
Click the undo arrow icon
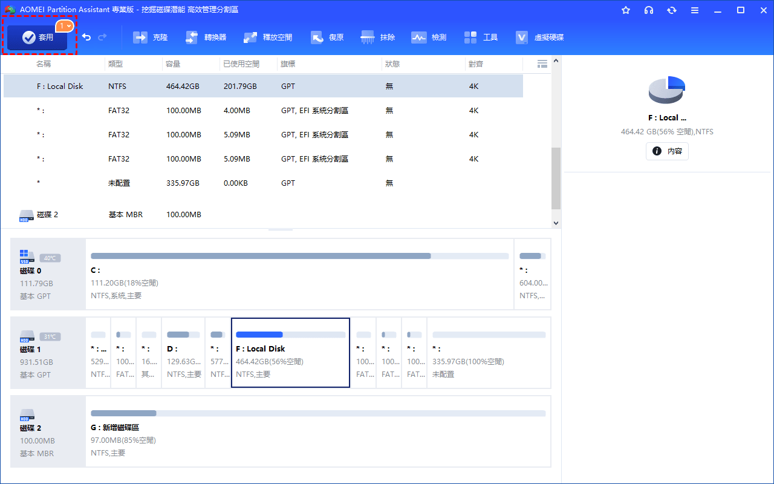pyautogui.click(x=86, y=38)
